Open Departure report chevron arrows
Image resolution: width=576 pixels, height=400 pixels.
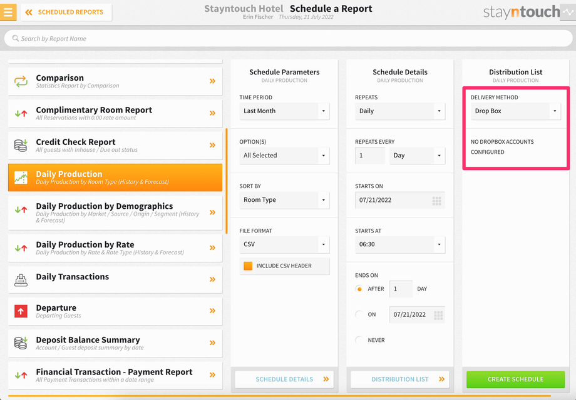coord(212,311)
